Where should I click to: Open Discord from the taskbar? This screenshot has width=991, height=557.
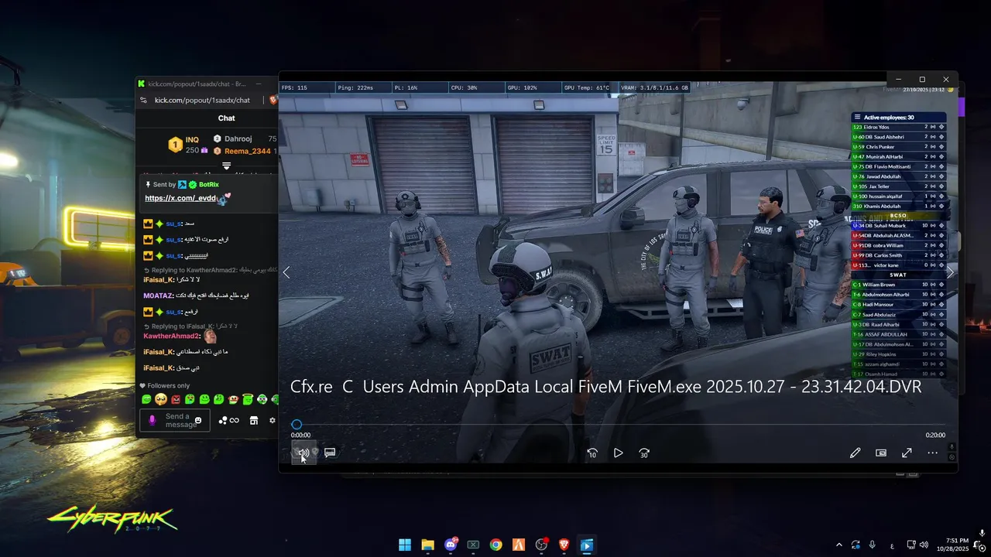click(x=451, y=545)
